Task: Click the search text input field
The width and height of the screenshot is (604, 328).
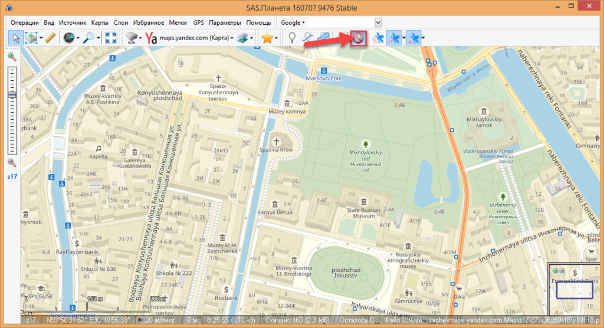Action: click(x=341, y=22)
